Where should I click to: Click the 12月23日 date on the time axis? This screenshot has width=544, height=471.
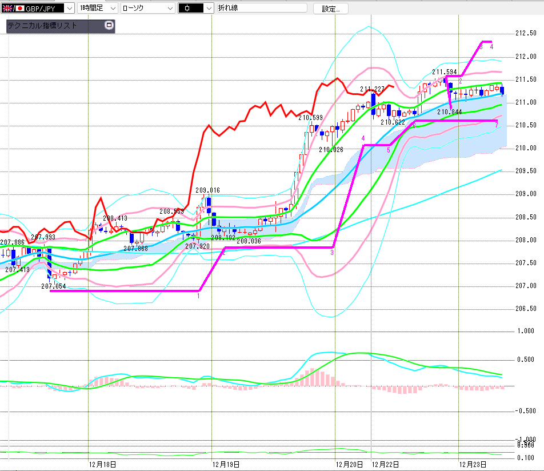click(x=474, y=464)
